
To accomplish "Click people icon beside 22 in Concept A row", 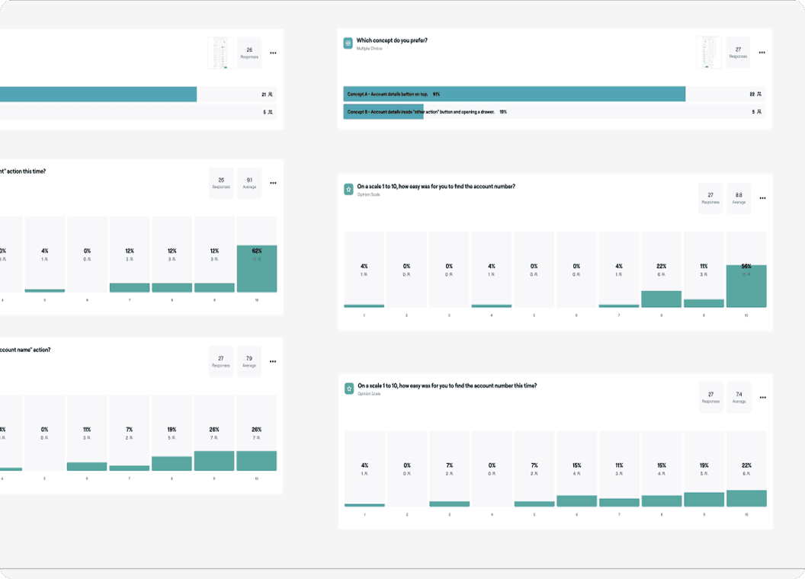I will [x=758, y=94].
